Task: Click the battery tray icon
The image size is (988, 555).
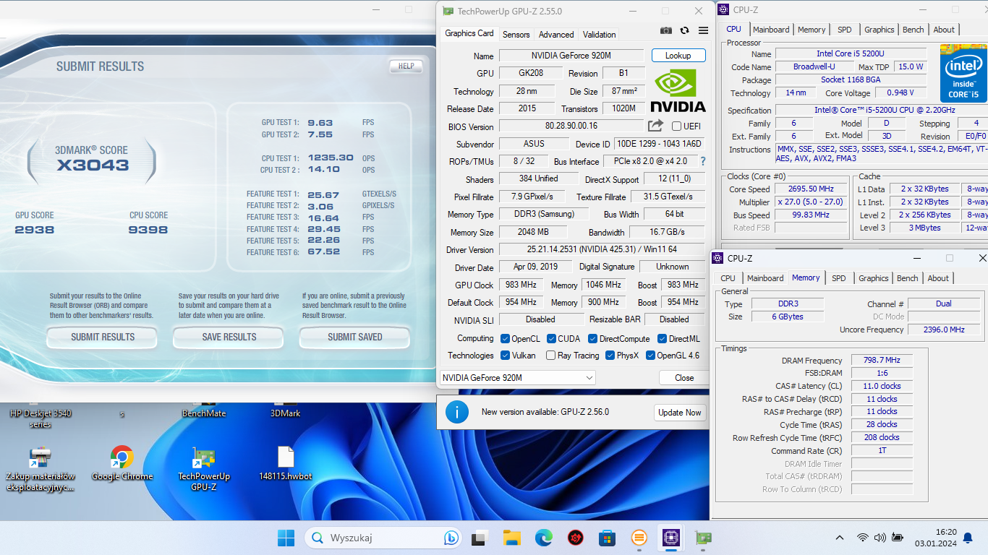Action: (898, 538)
